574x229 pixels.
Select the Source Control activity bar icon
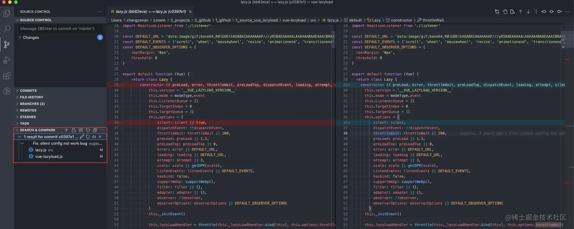click(7, 44)
